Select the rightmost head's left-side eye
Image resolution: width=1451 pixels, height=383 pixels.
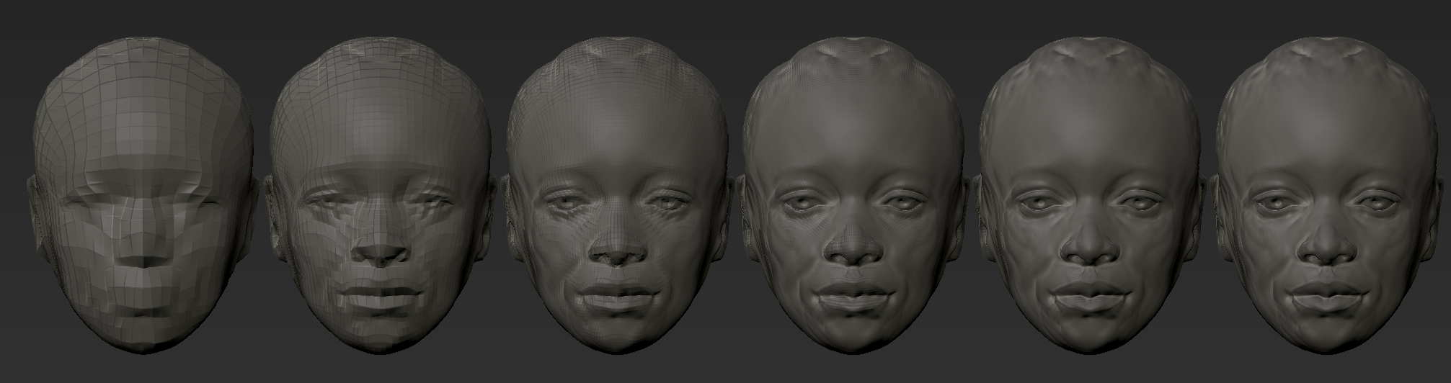pyautogui.click(x=1274, y=202)
